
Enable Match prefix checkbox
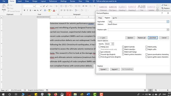[146, 47]
